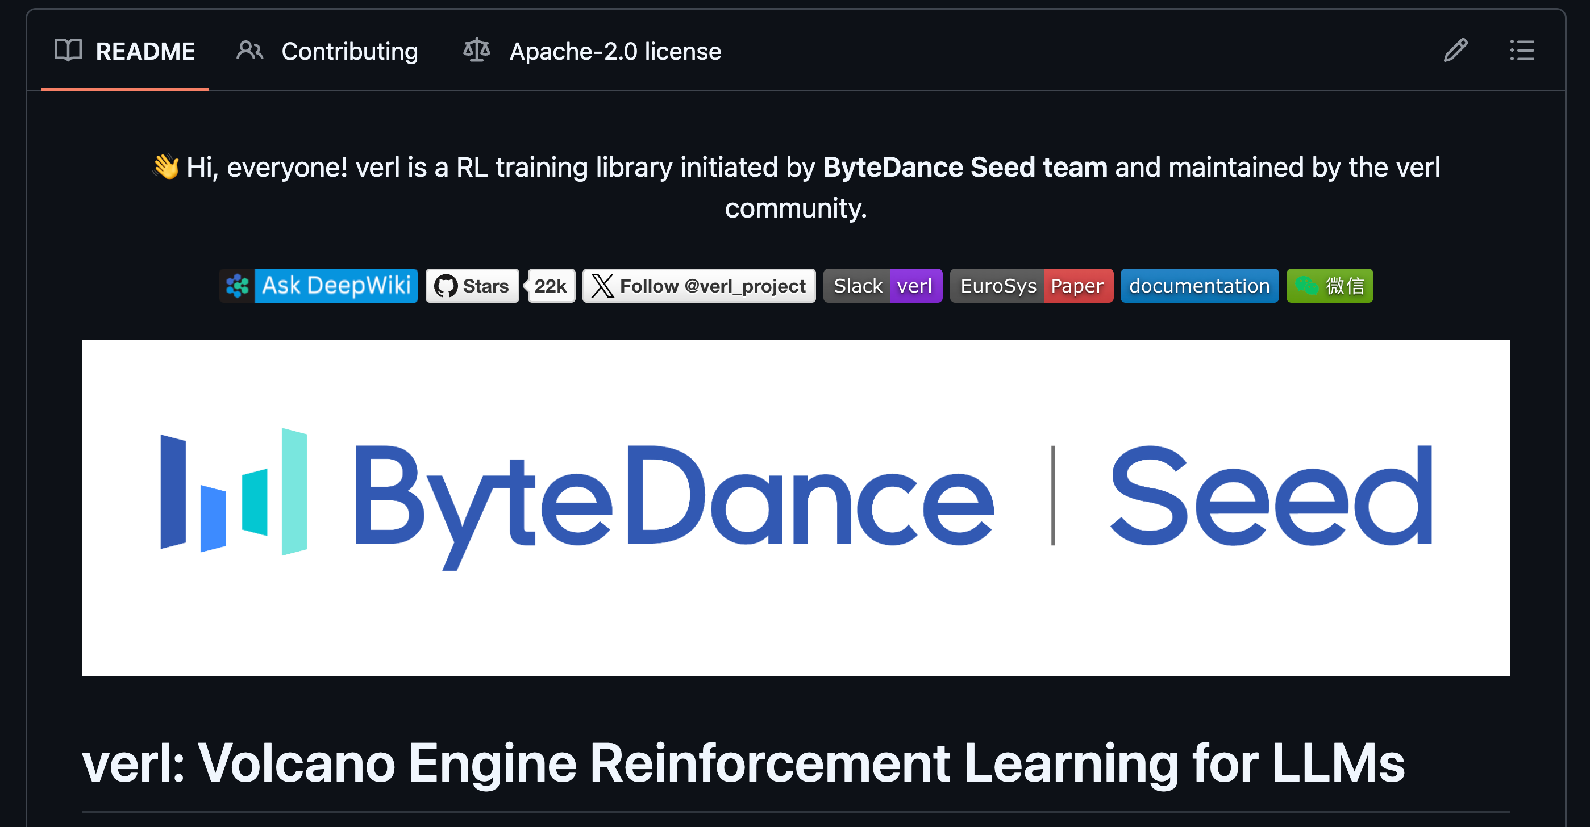Image resolution: width=1590 pixels, height=827 pixels.
Task: Click the pencil edit README icon
Action: coord(1455,51)
